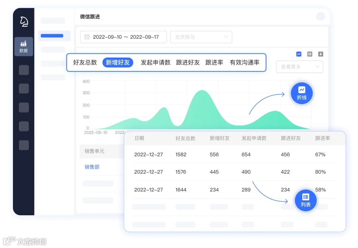
Task: Click the download data icon
Action: click(320, 54)
